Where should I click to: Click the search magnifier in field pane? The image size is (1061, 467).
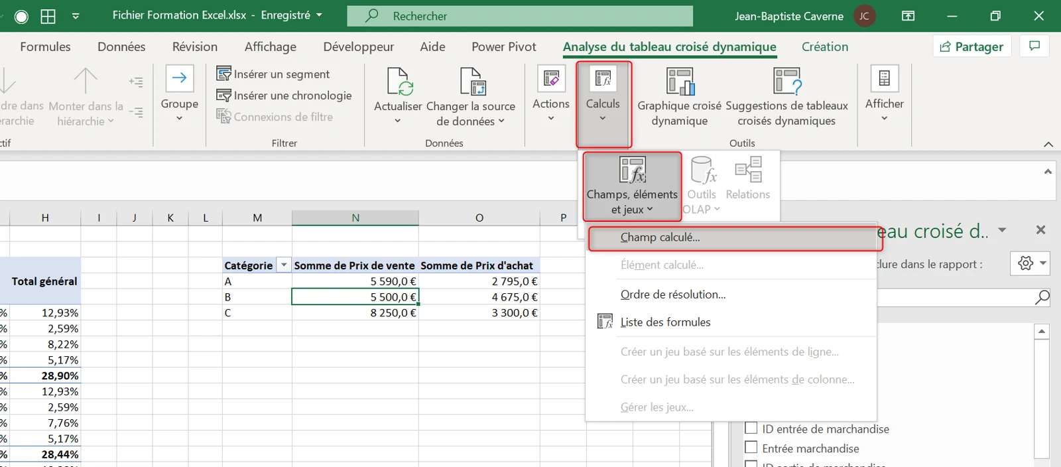pyautogui.click(x=1042, y=297)
